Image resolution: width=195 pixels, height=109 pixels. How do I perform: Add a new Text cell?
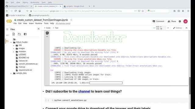click(x=55, y=28)
